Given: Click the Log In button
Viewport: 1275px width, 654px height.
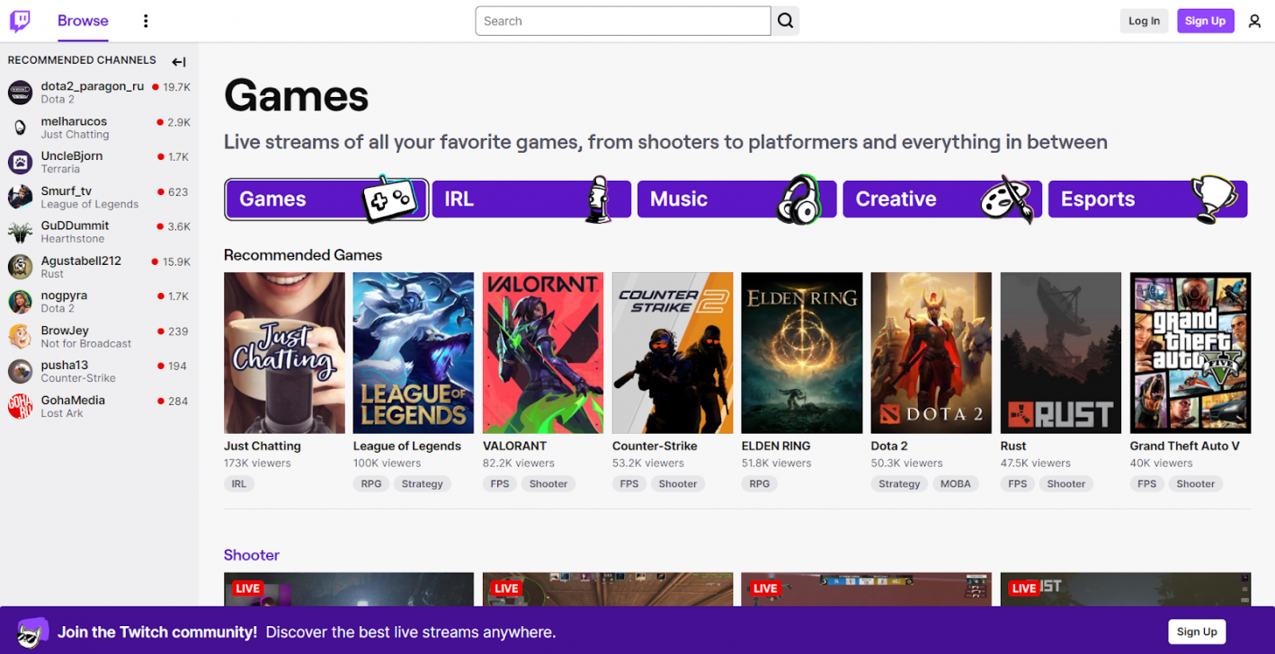Looking at the screenshot, I should [1144, 21].
